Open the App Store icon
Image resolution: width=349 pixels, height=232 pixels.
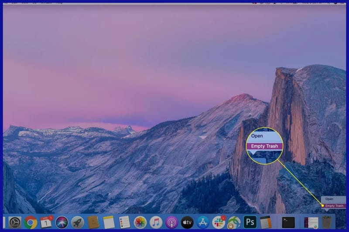203,222
